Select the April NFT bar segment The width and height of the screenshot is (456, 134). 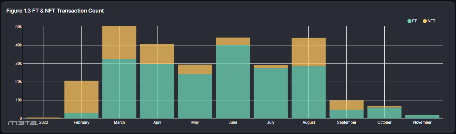coord(157,54)
